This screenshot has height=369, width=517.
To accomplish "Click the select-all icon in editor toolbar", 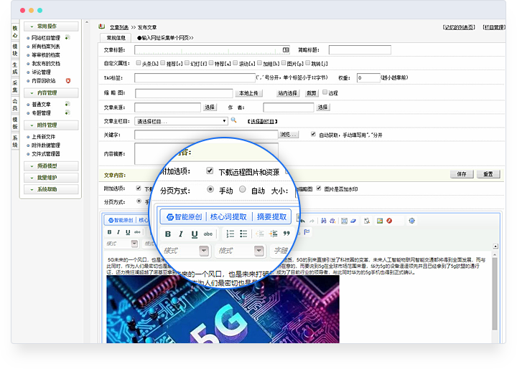I will pyautogui.click(x=344, y=221).
